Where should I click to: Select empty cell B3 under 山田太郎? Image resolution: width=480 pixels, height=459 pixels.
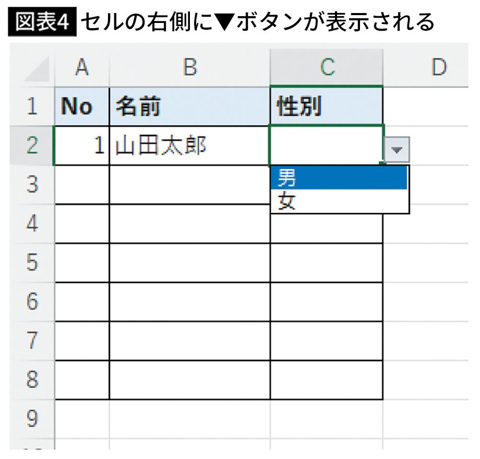pyautogui.click(x=189, y=185)
